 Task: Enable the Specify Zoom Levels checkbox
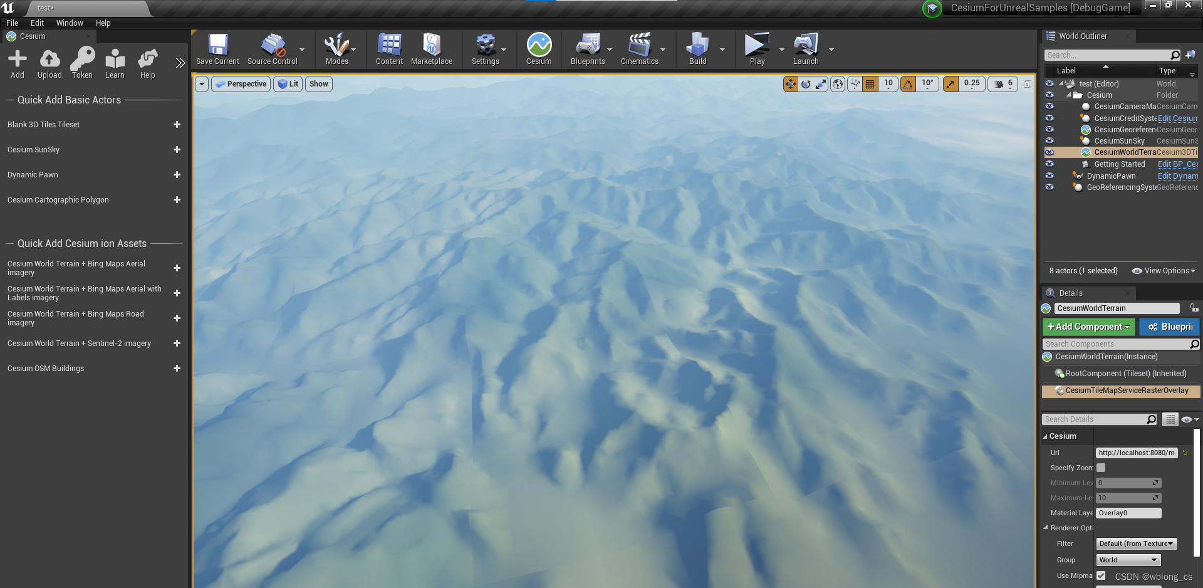tap(1101, 468)
